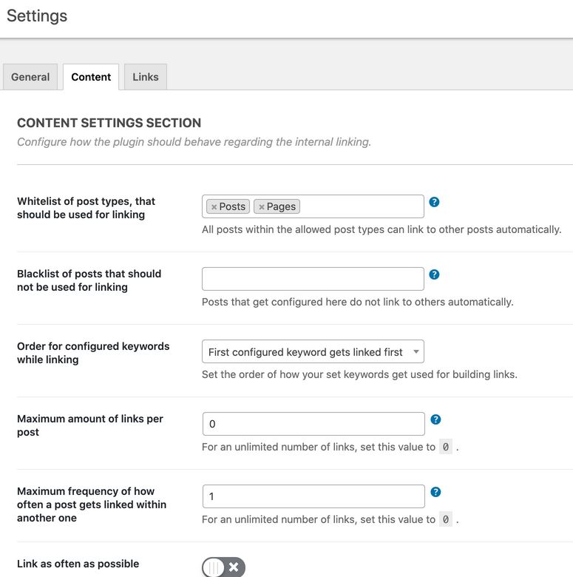Focus the maximum frequency field showing 1
573x577 pixels.
tap(313, 496)
